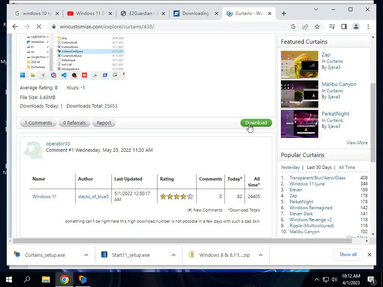Click the address bar URL
This screenshot has width=383, height=287.
(107, 27)
